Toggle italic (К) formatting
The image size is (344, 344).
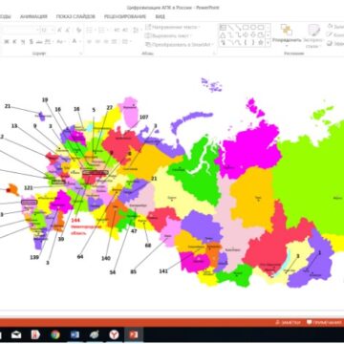coord(14,41)
